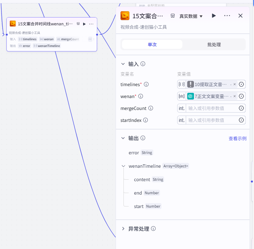Image resolution: width=254 pixels, height=249 pixels.
Task: Open the 查看示例 link
Action: pyautogui.click(x=238, y=138)
